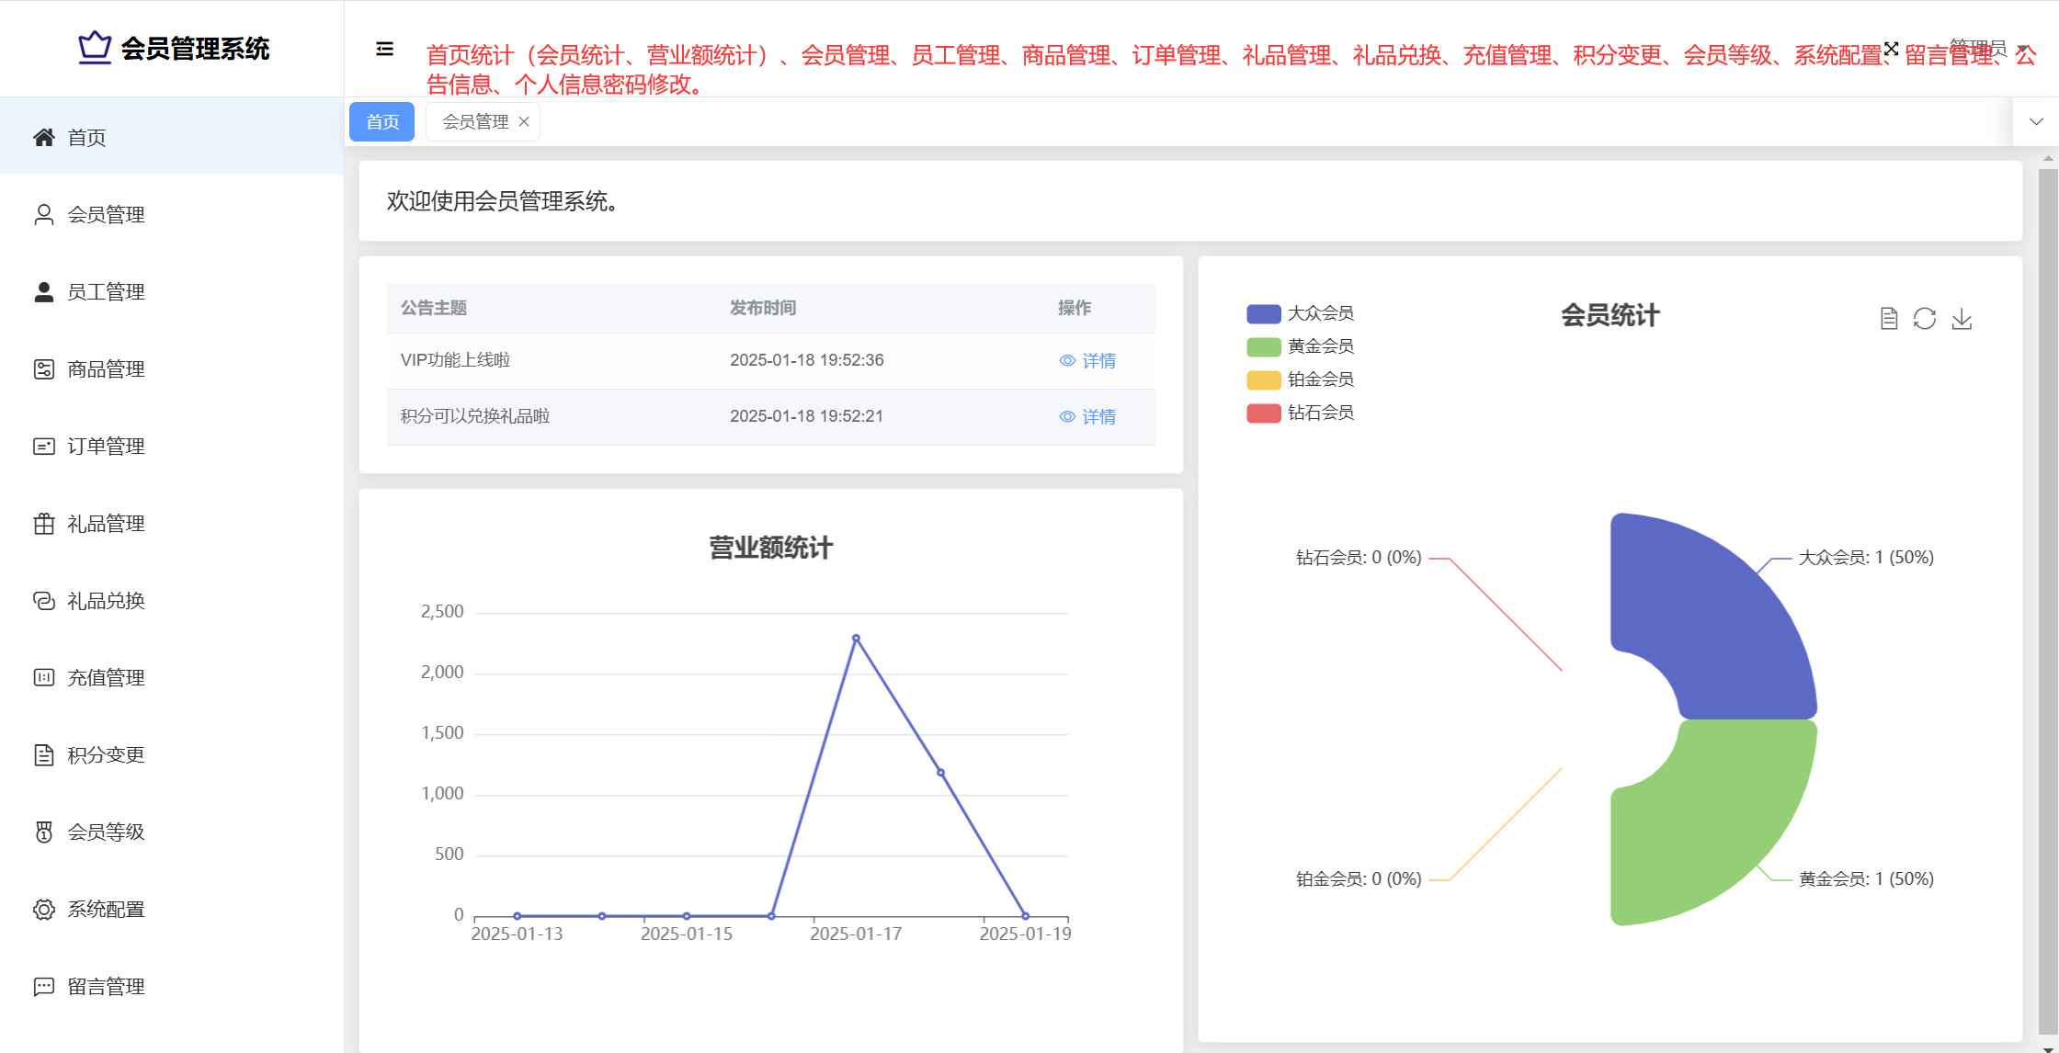2059x1053 pixels.
Task: Click the peak data point on 营业额统计 chart
Action: (856, 638)
